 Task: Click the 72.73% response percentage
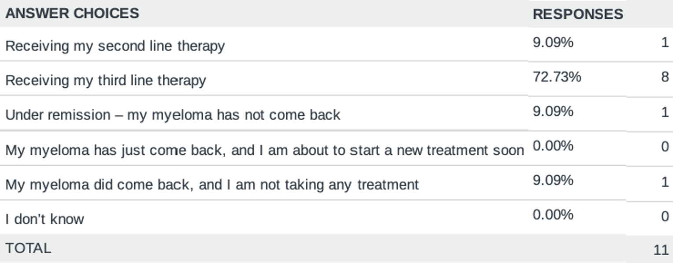coord(557,77)
